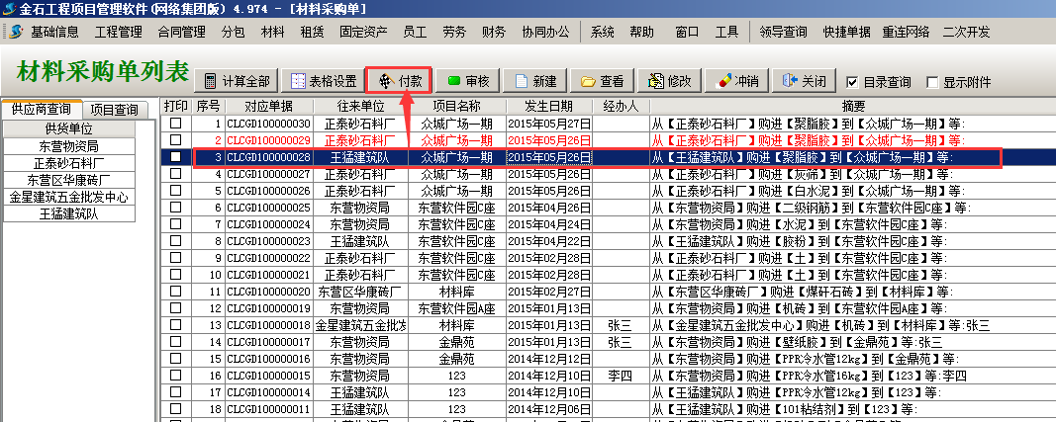Click the 计算全部 calculator icon
Screen dimensions: 1056x422
tap(211, 81)
